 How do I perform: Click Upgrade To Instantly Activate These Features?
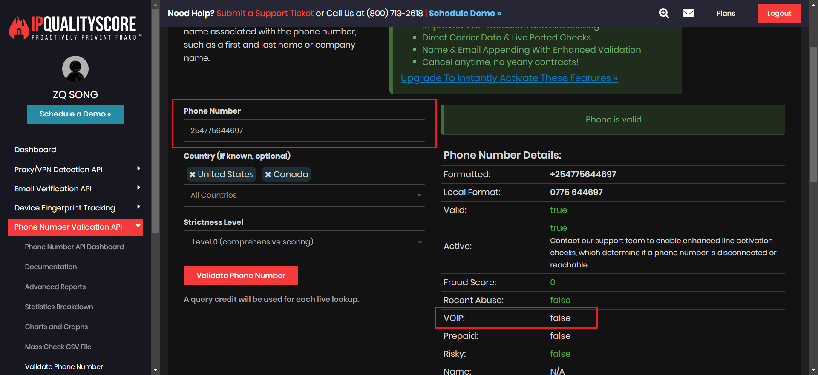click(509, 78)
